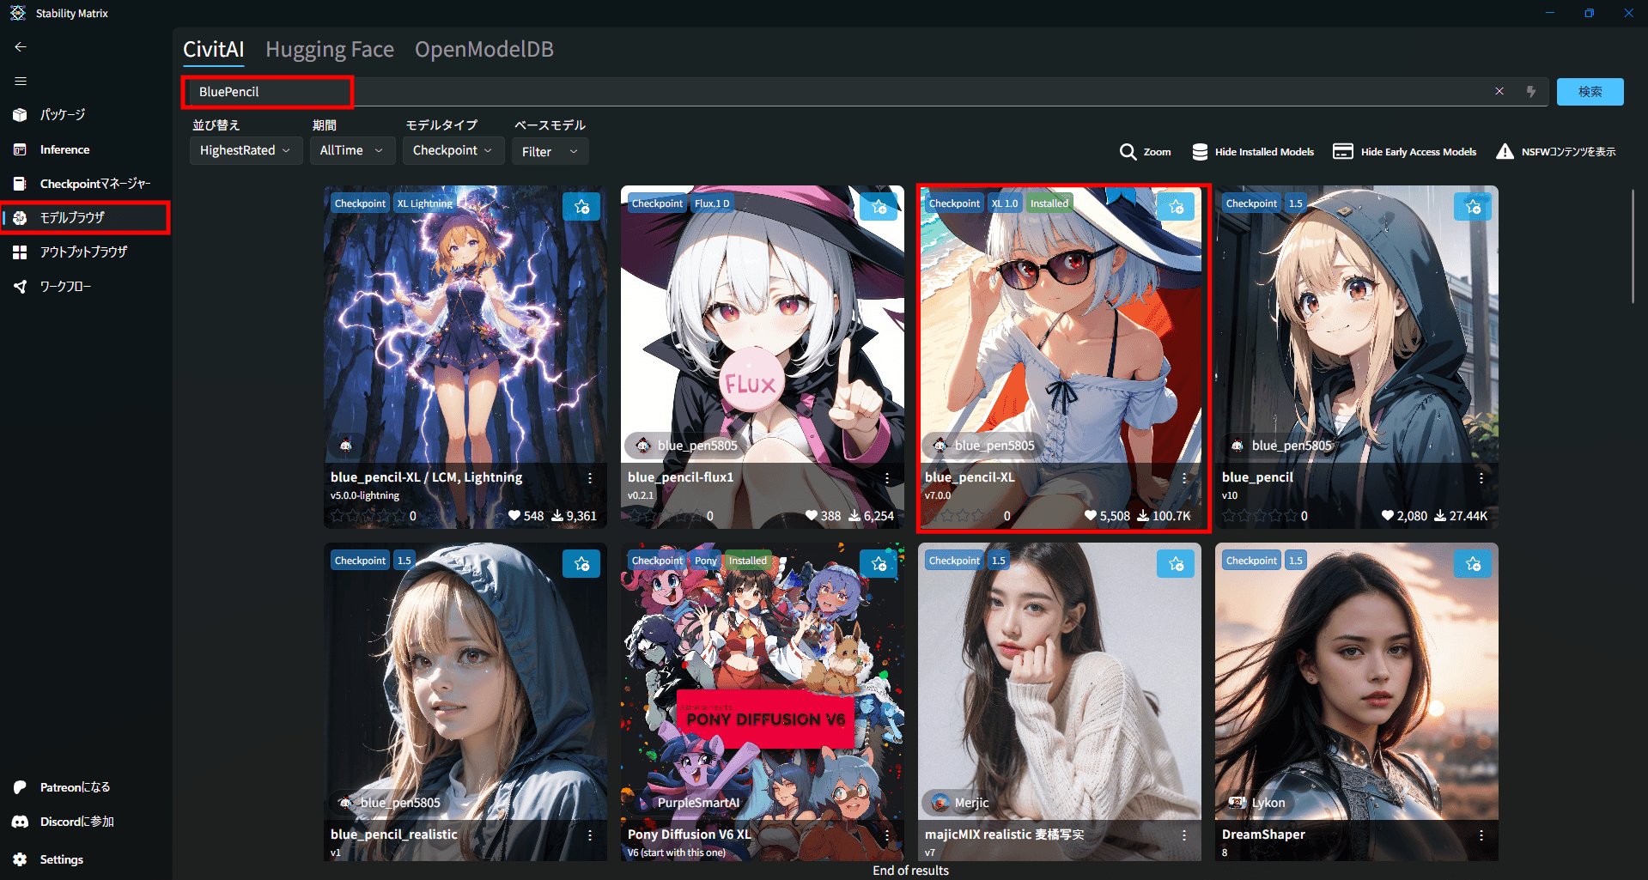Toggle the NSFW content display option
This screenshot has width=1648, height=880.
(x=1555, y=152)
